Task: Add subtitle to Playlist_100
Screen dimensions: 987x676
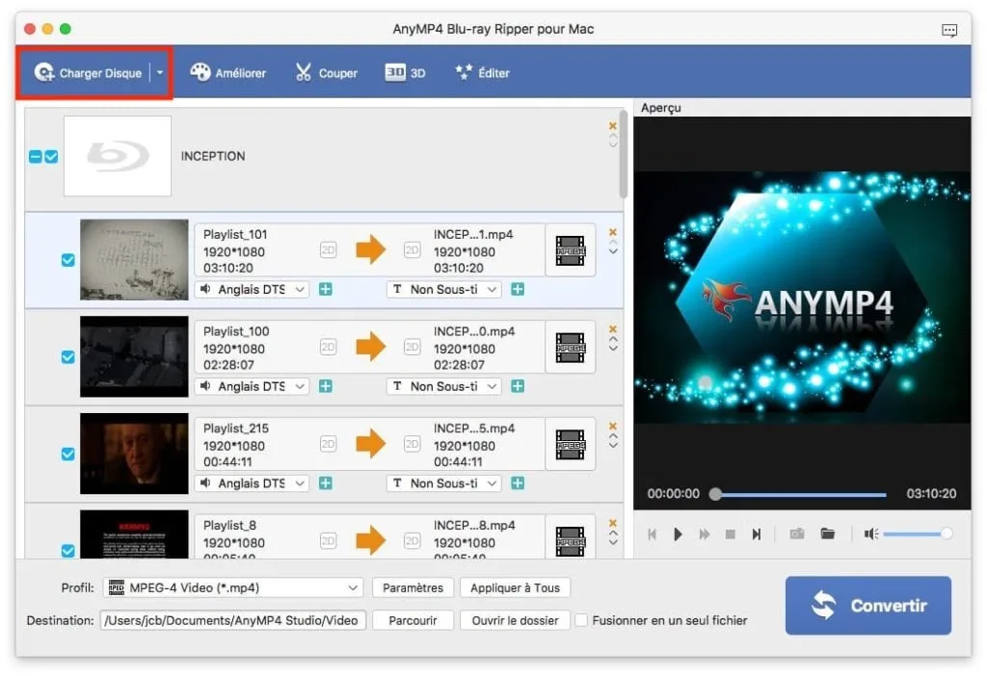Action: tap(518, 386)
